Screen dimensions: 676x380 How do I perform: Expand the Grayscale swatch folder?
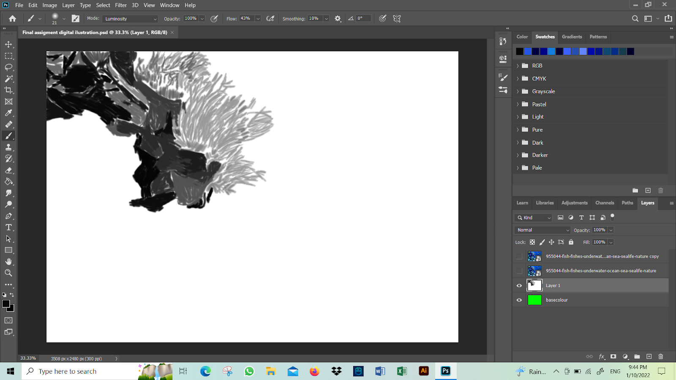tap(518, 92)
